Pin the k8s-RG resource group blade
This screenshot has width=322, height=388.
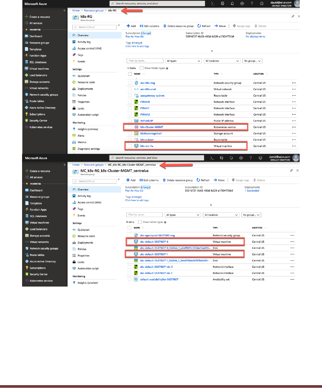tap(293, 16)
